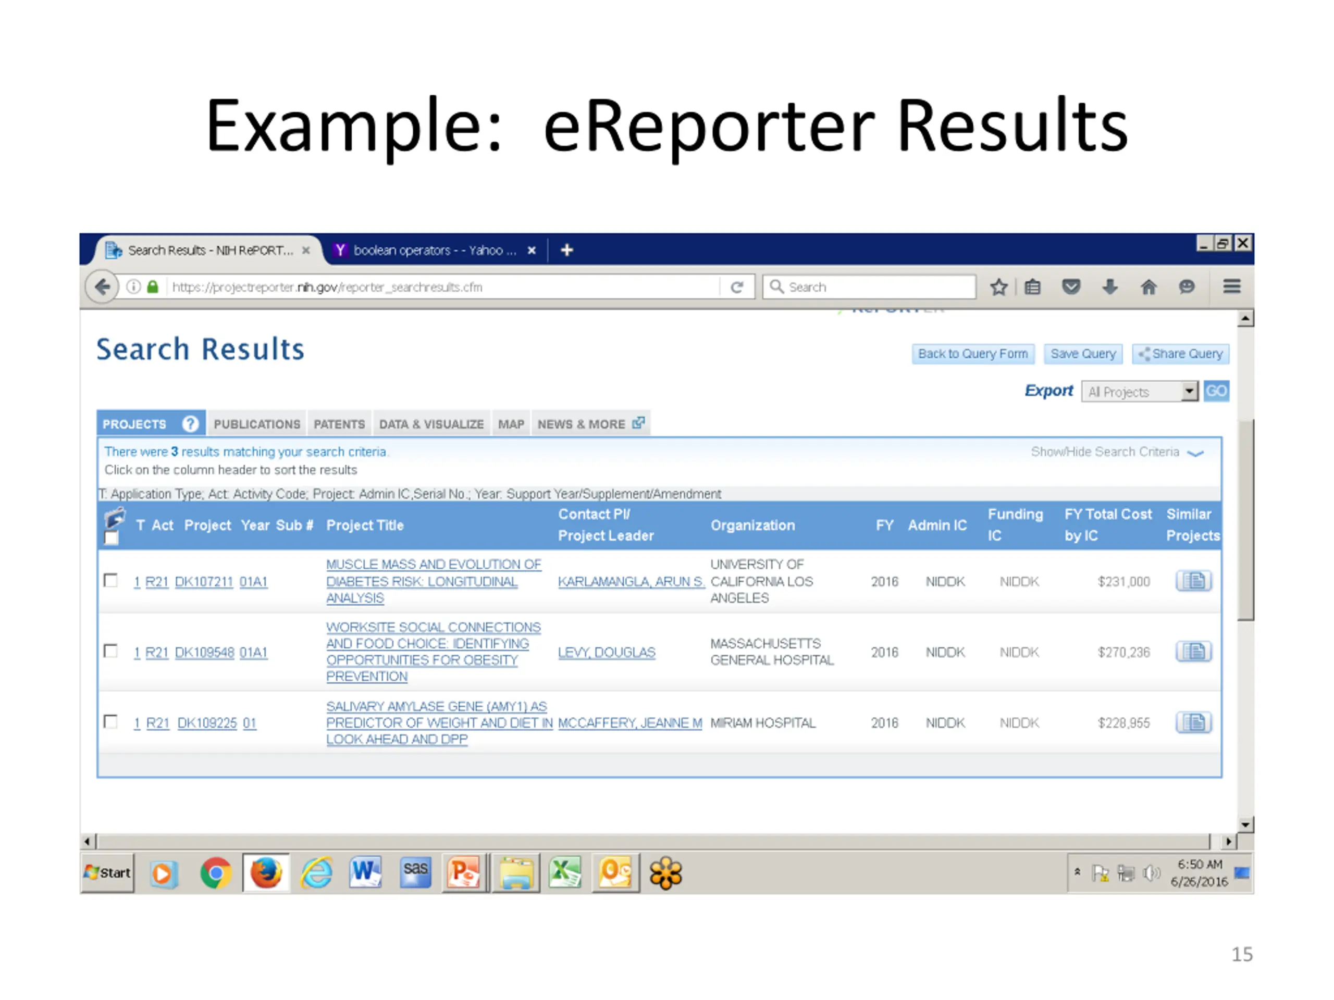Screen dimensions: 1334x1000
Task: Open the NEWS & MORE tab
Action: (591, 424)
